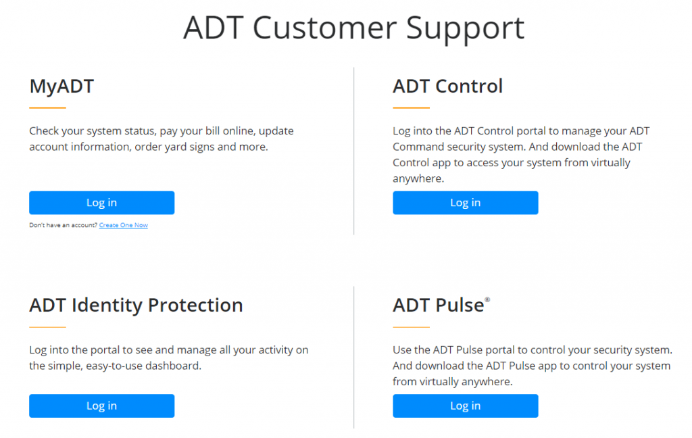Log in to MyADT
692x438 pixels.
click(x=101, y=202)
